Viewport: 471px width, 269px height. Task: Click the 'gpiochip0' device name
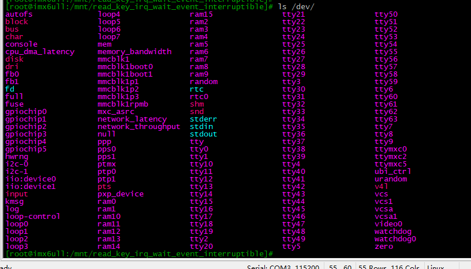(26, 112)
